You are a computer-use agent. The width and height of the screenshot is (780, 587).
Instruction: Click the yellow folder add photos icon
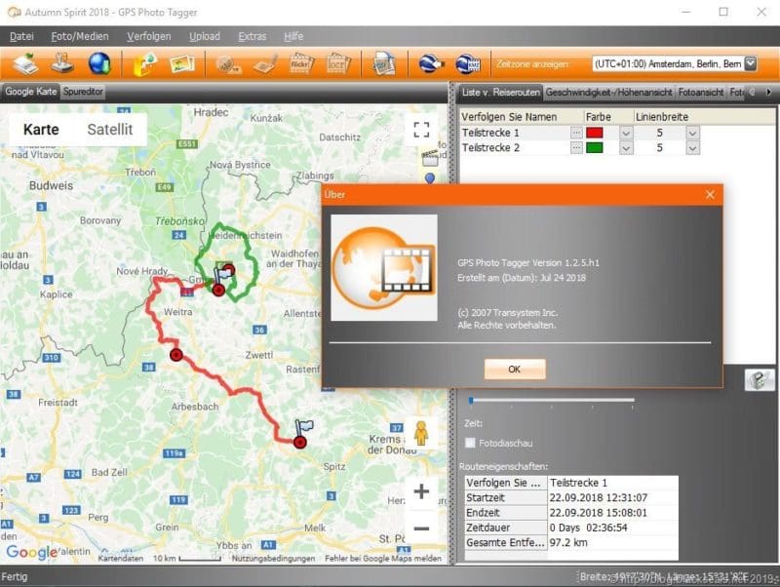tap(144, 63)
